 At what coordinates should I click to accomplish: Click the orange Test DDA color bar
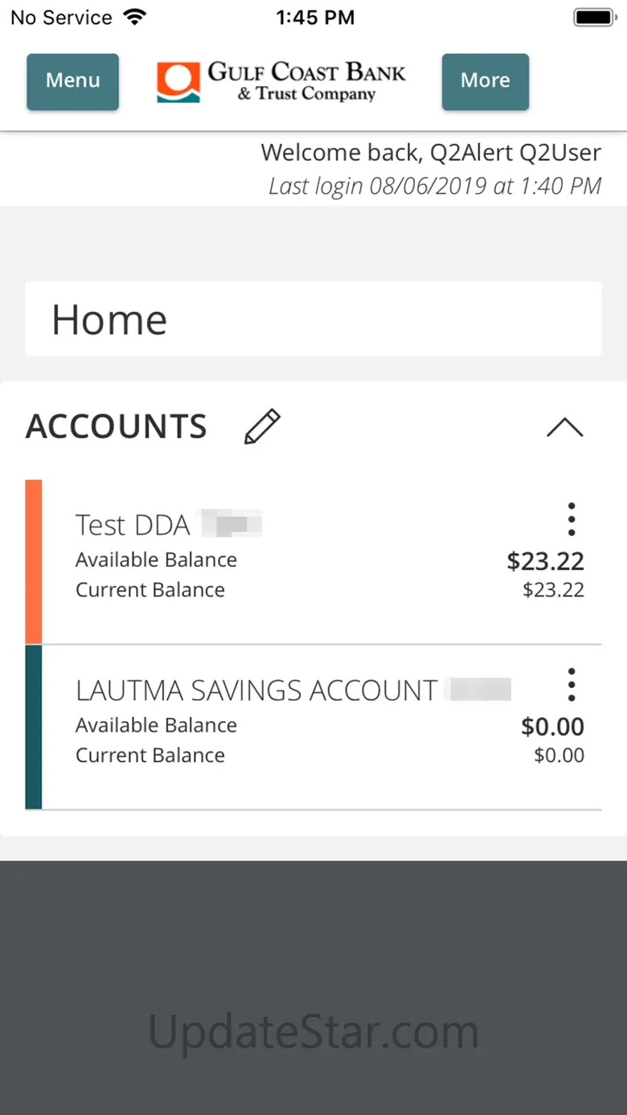34,562
